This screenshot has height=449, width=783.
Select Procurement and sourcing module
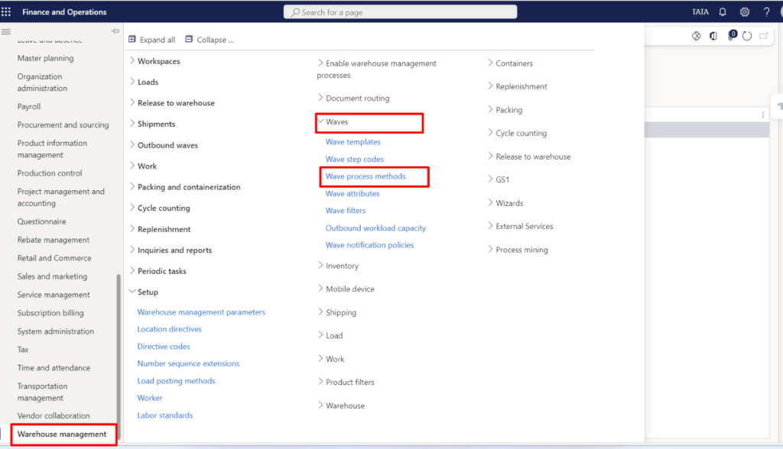click(63, 124)
